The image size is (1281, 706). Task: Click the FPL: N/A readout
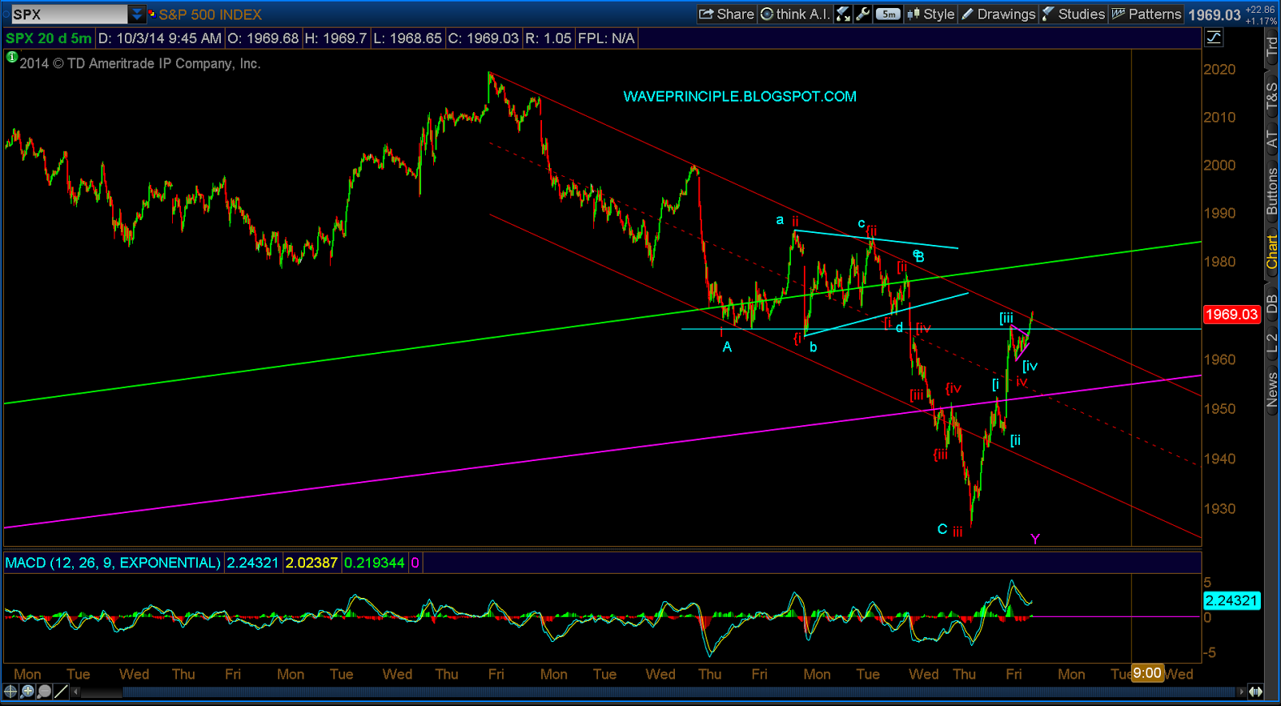[606, 38]
